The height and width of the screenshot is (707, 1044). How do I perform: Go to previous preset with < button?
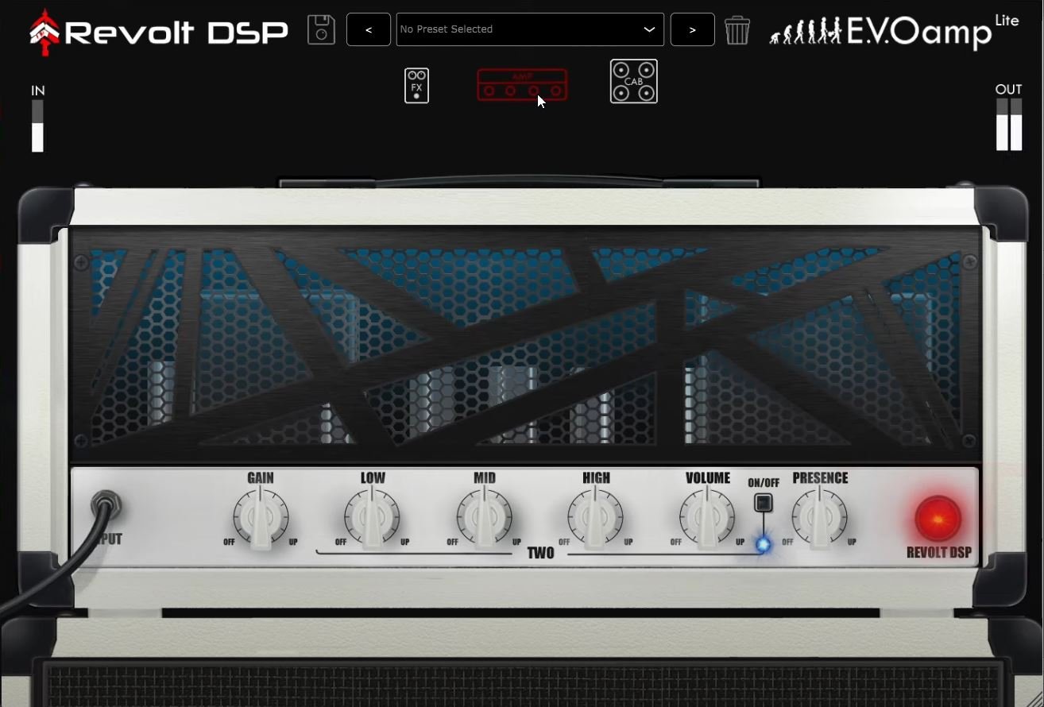point(368,29)
